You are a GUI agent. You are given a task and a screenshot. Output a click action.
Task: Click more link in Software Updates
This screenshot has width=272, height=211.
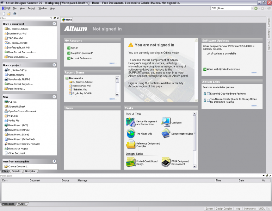(x=255, y=72)
